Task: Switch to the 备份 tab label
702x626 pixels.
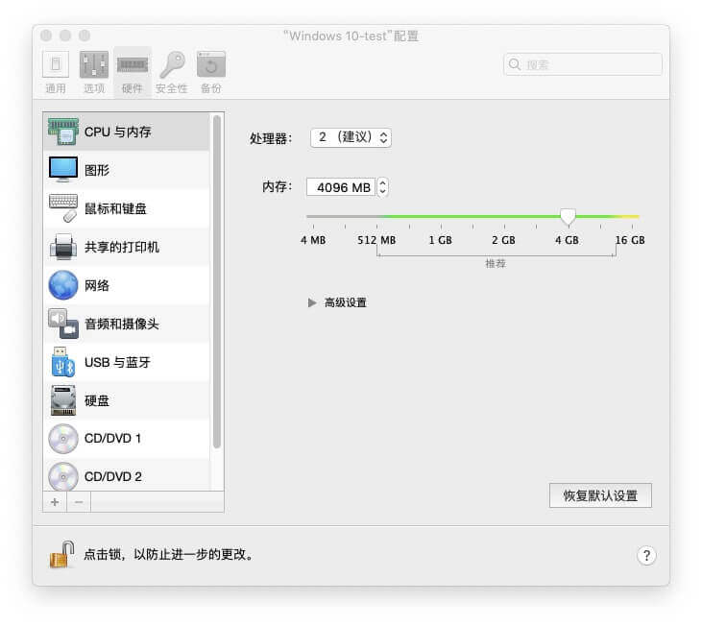Action: click(211, 88)
